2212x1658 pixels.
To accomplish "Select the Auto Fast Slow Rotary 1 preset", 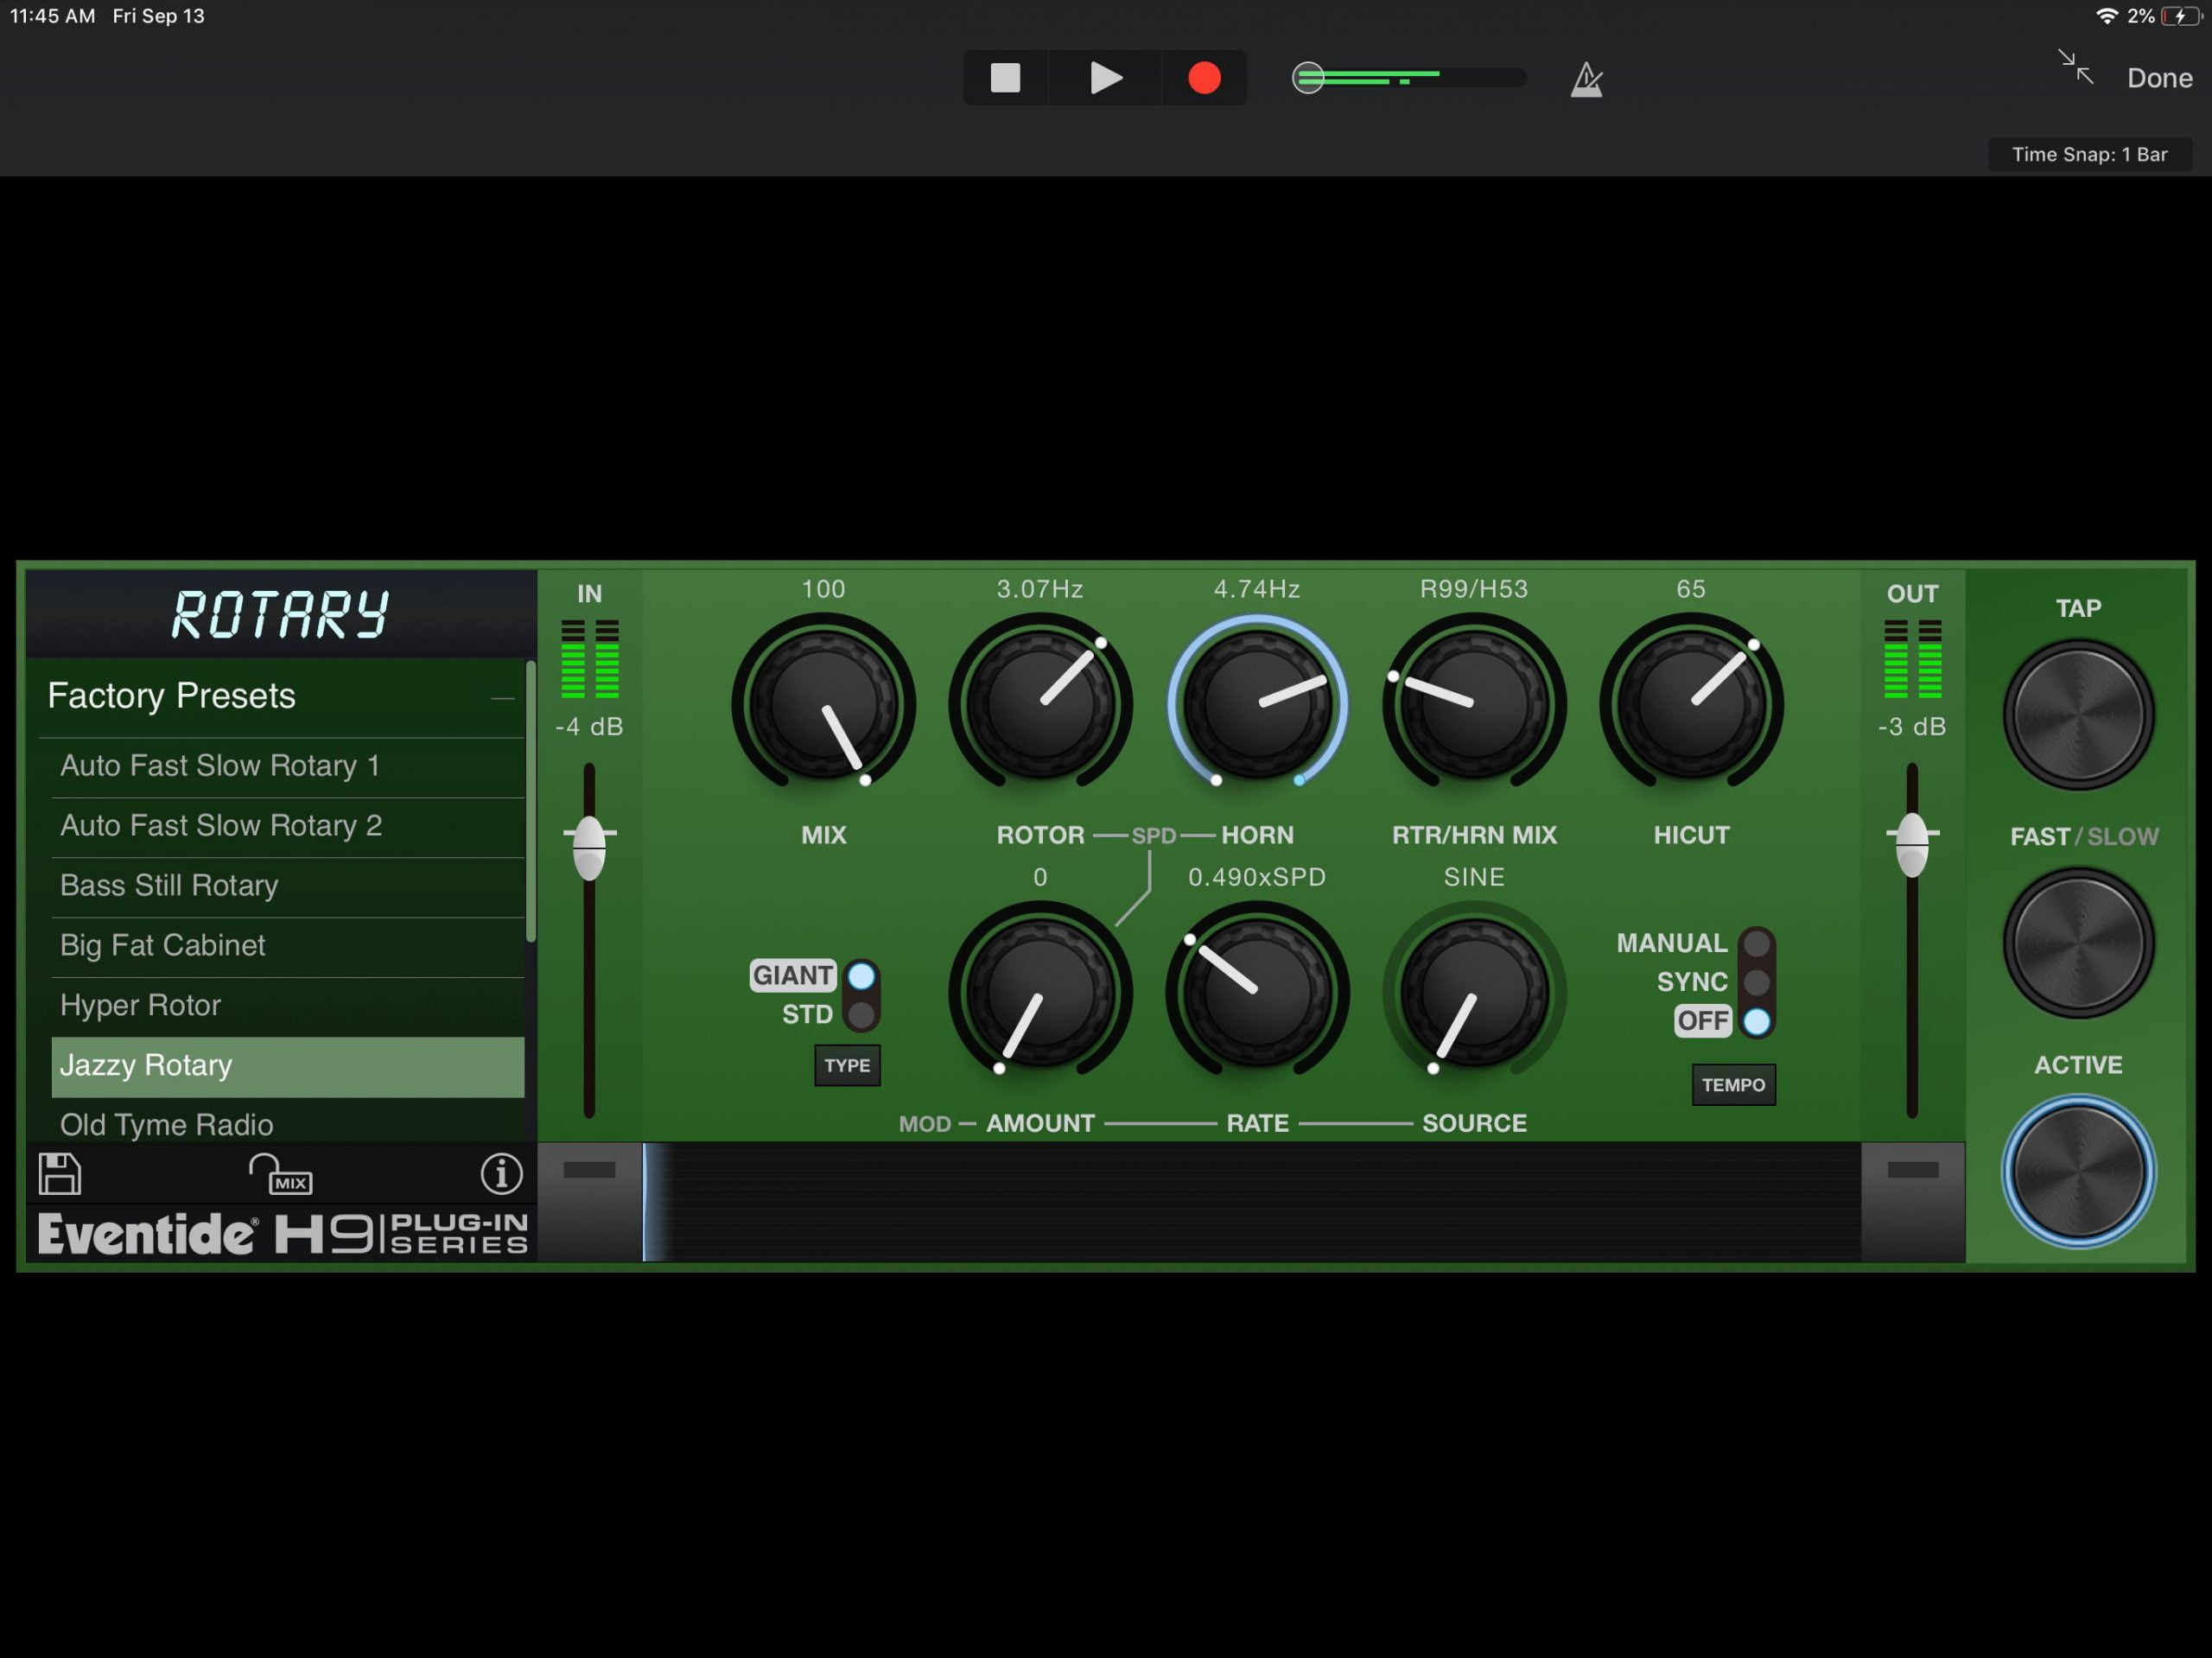I will pyautogui.click(x=288, y=766).
